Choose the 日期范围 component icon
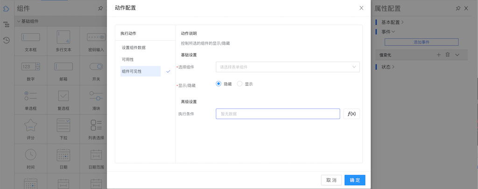Screen dimensions: 478x189 tap(96, 154)
